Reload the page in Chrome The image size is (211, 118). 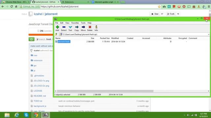[x=12, y=7]
